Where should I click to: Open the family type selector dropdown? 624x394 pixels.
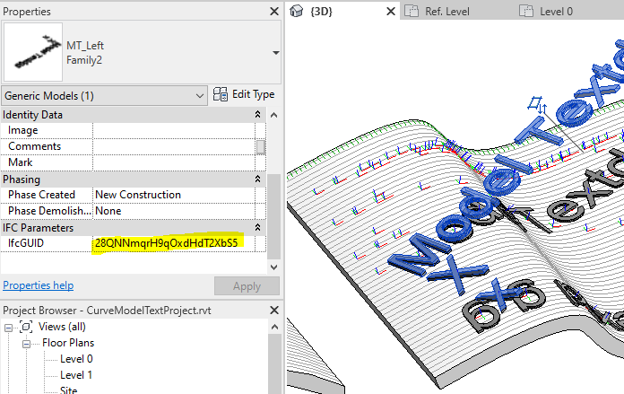point(274,52)
